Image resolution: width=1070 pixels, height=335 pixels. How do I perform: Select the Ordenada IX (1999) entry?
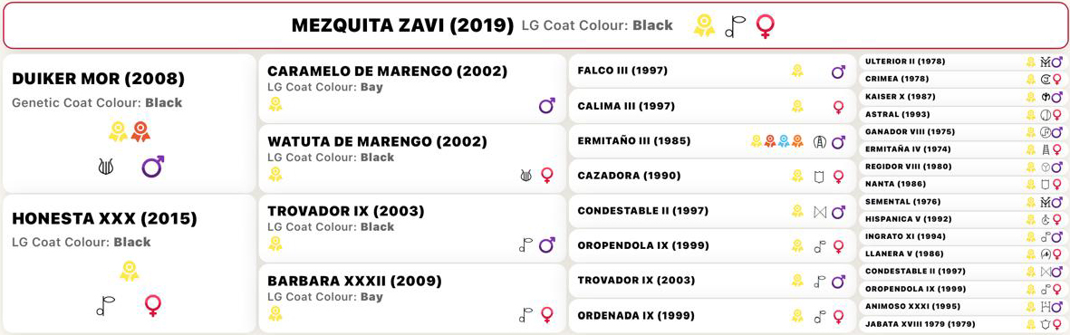(x=710, y=316)
